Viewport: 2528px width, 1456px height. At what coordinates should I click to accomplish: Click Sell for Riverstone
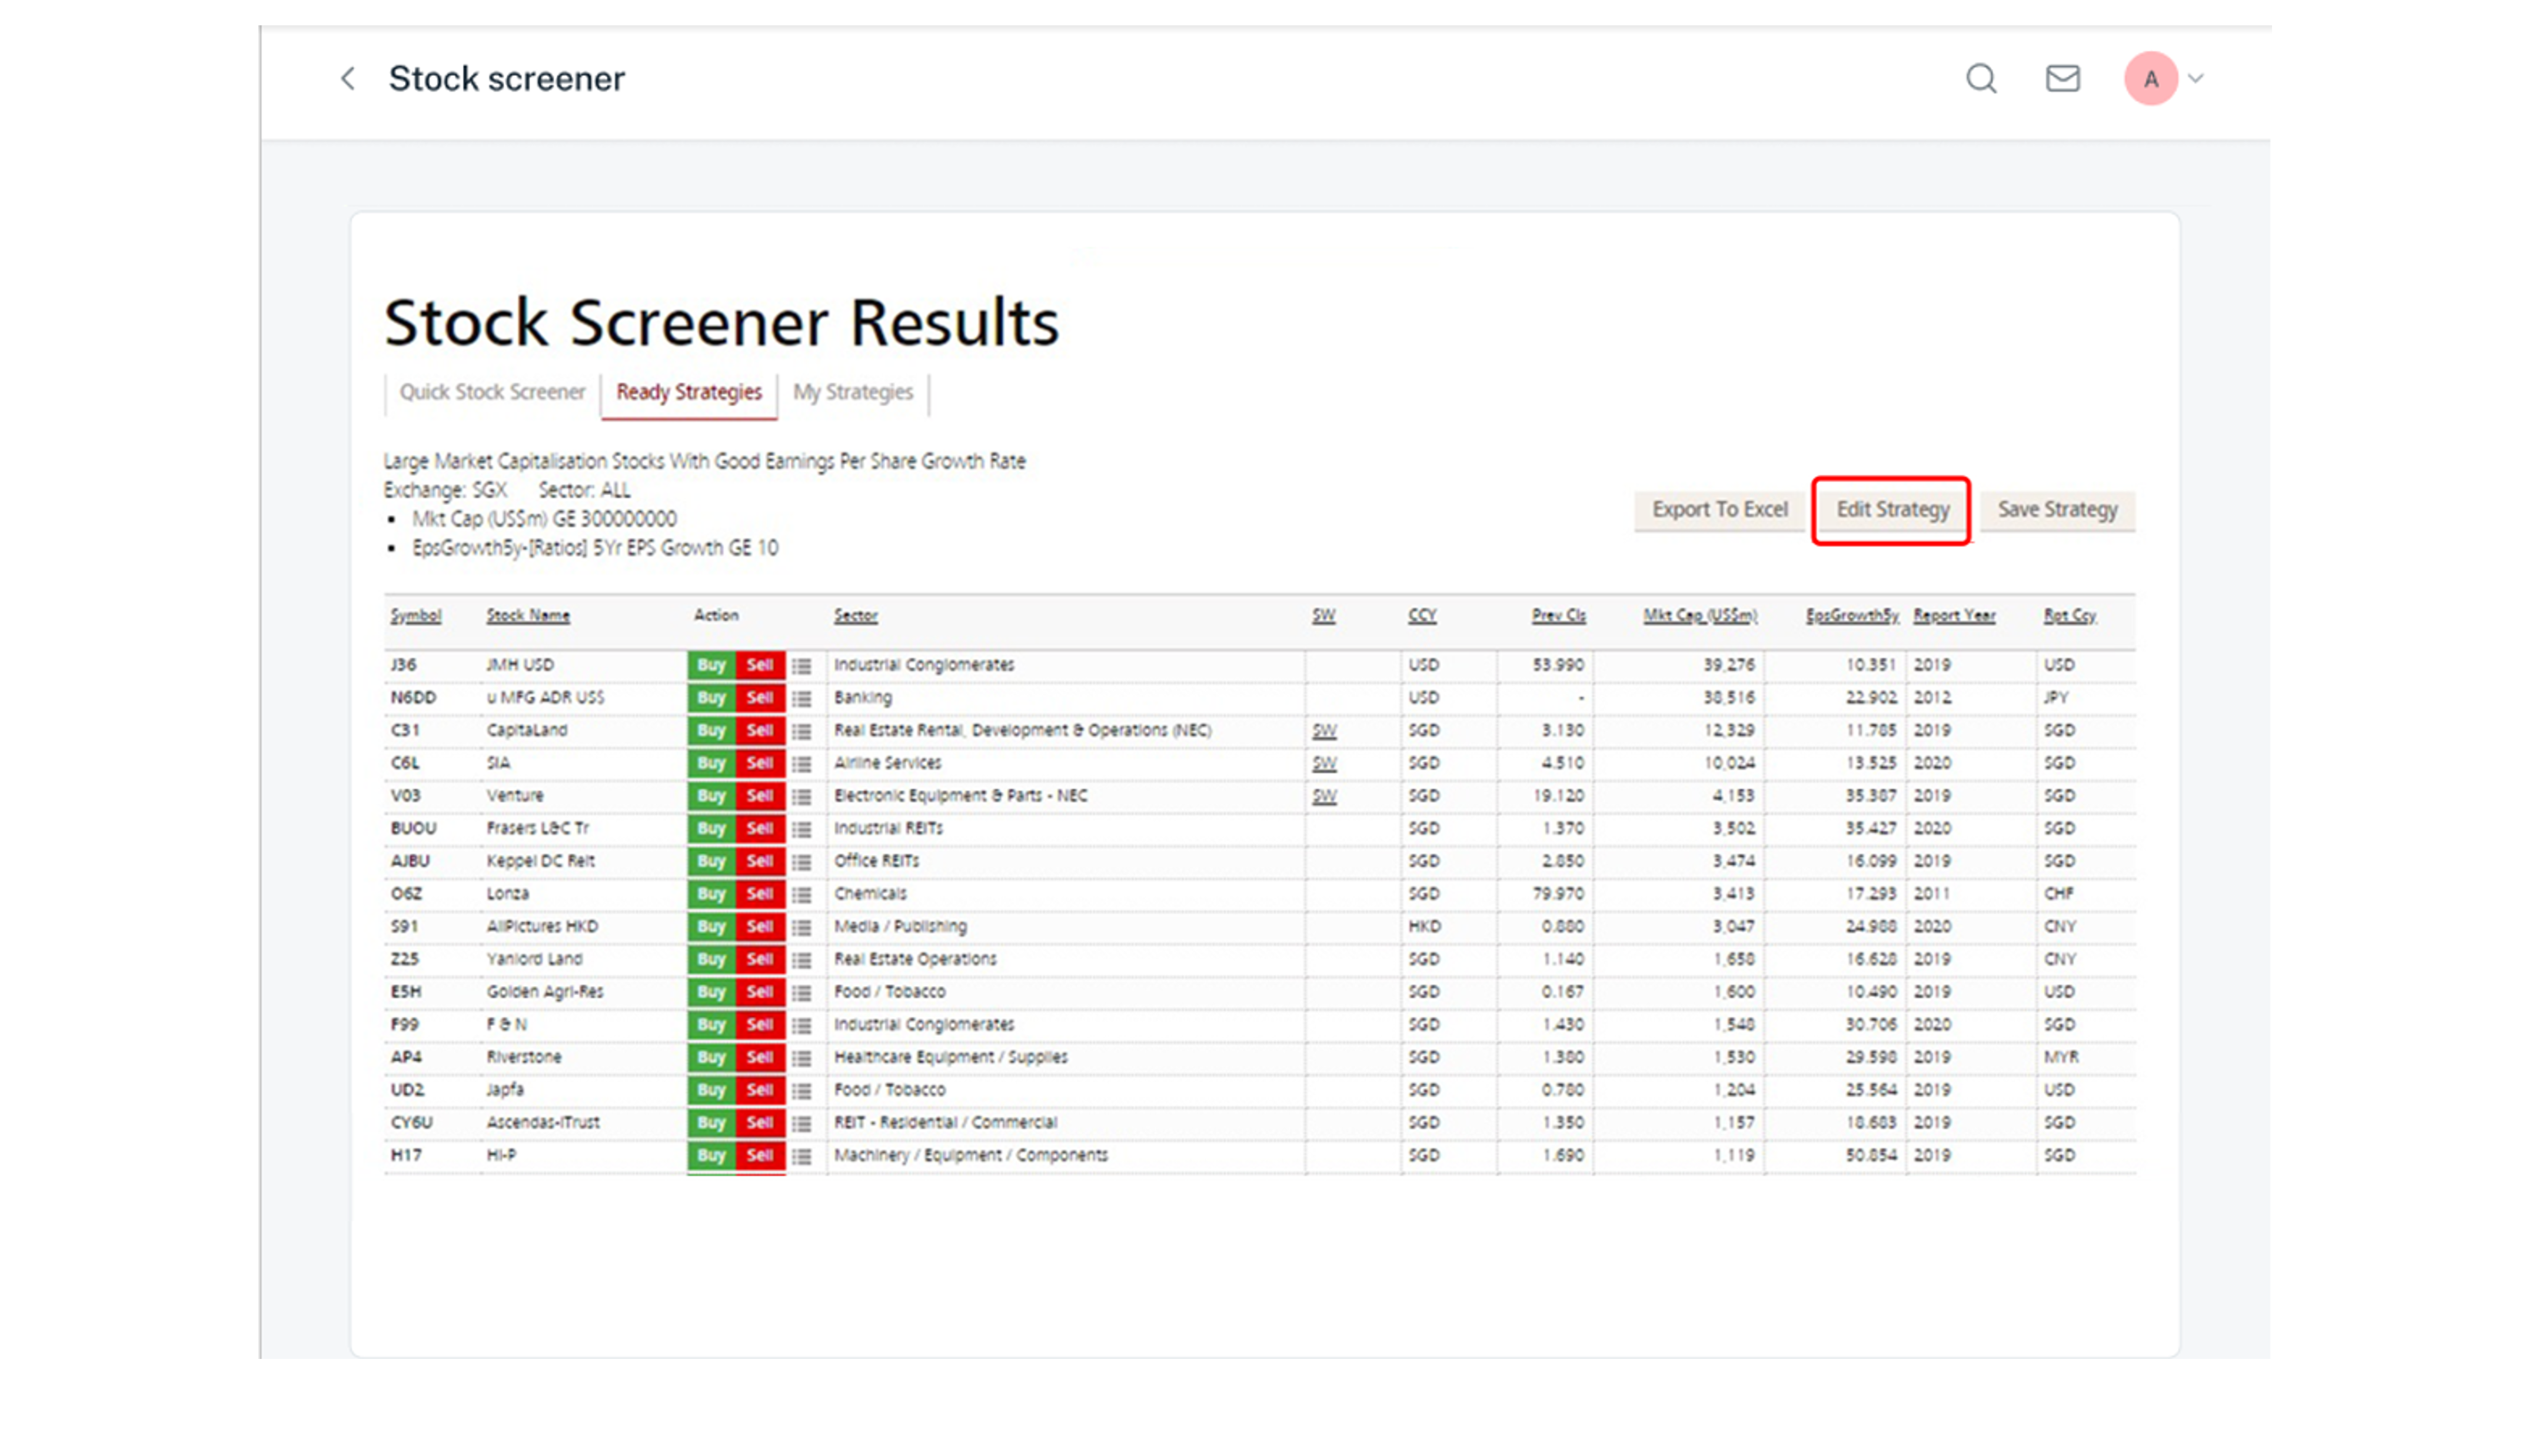pyautogui.click(x=760, y=1057)
